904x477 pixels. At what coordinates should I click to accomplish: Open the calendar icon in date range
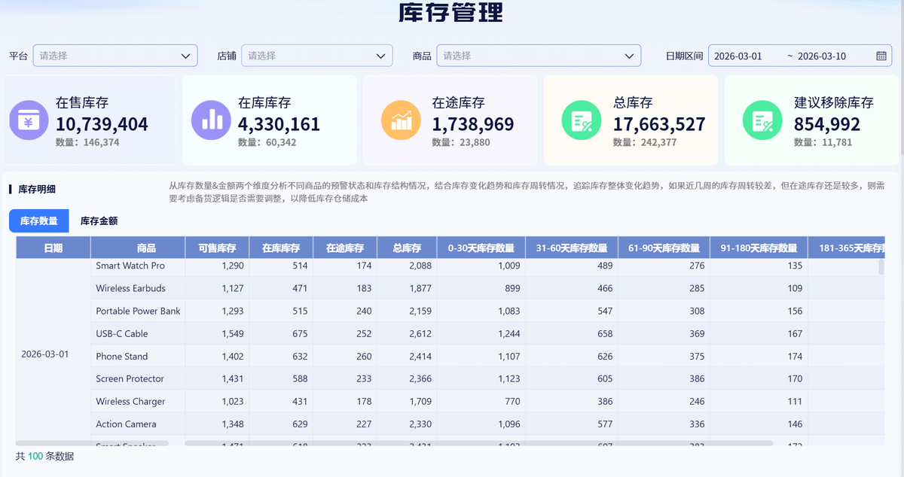(x=881, y=56)
